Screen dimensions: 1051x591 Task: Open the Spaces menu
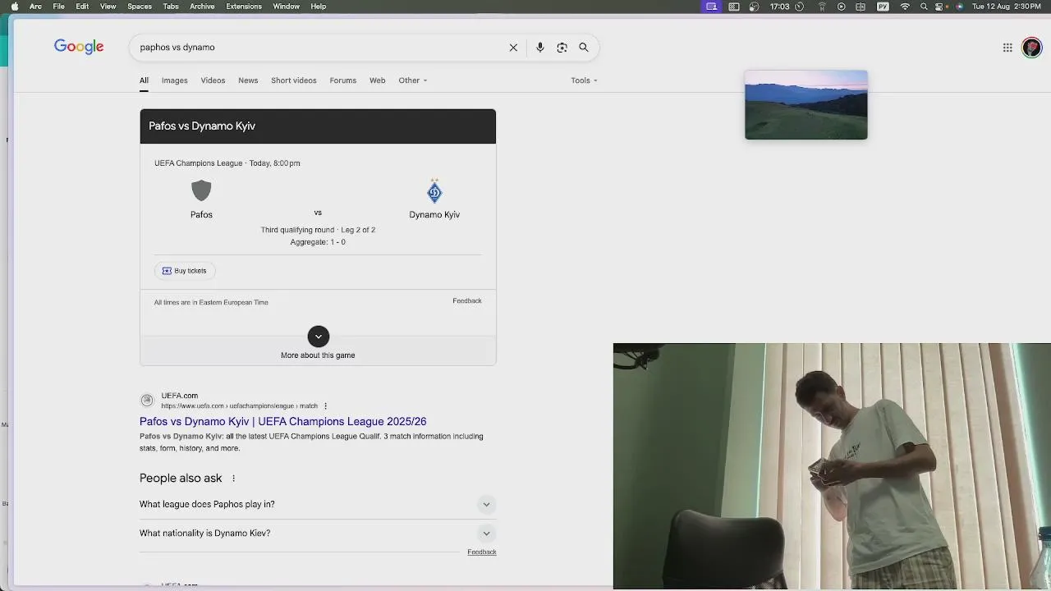(x=140, y=7)
